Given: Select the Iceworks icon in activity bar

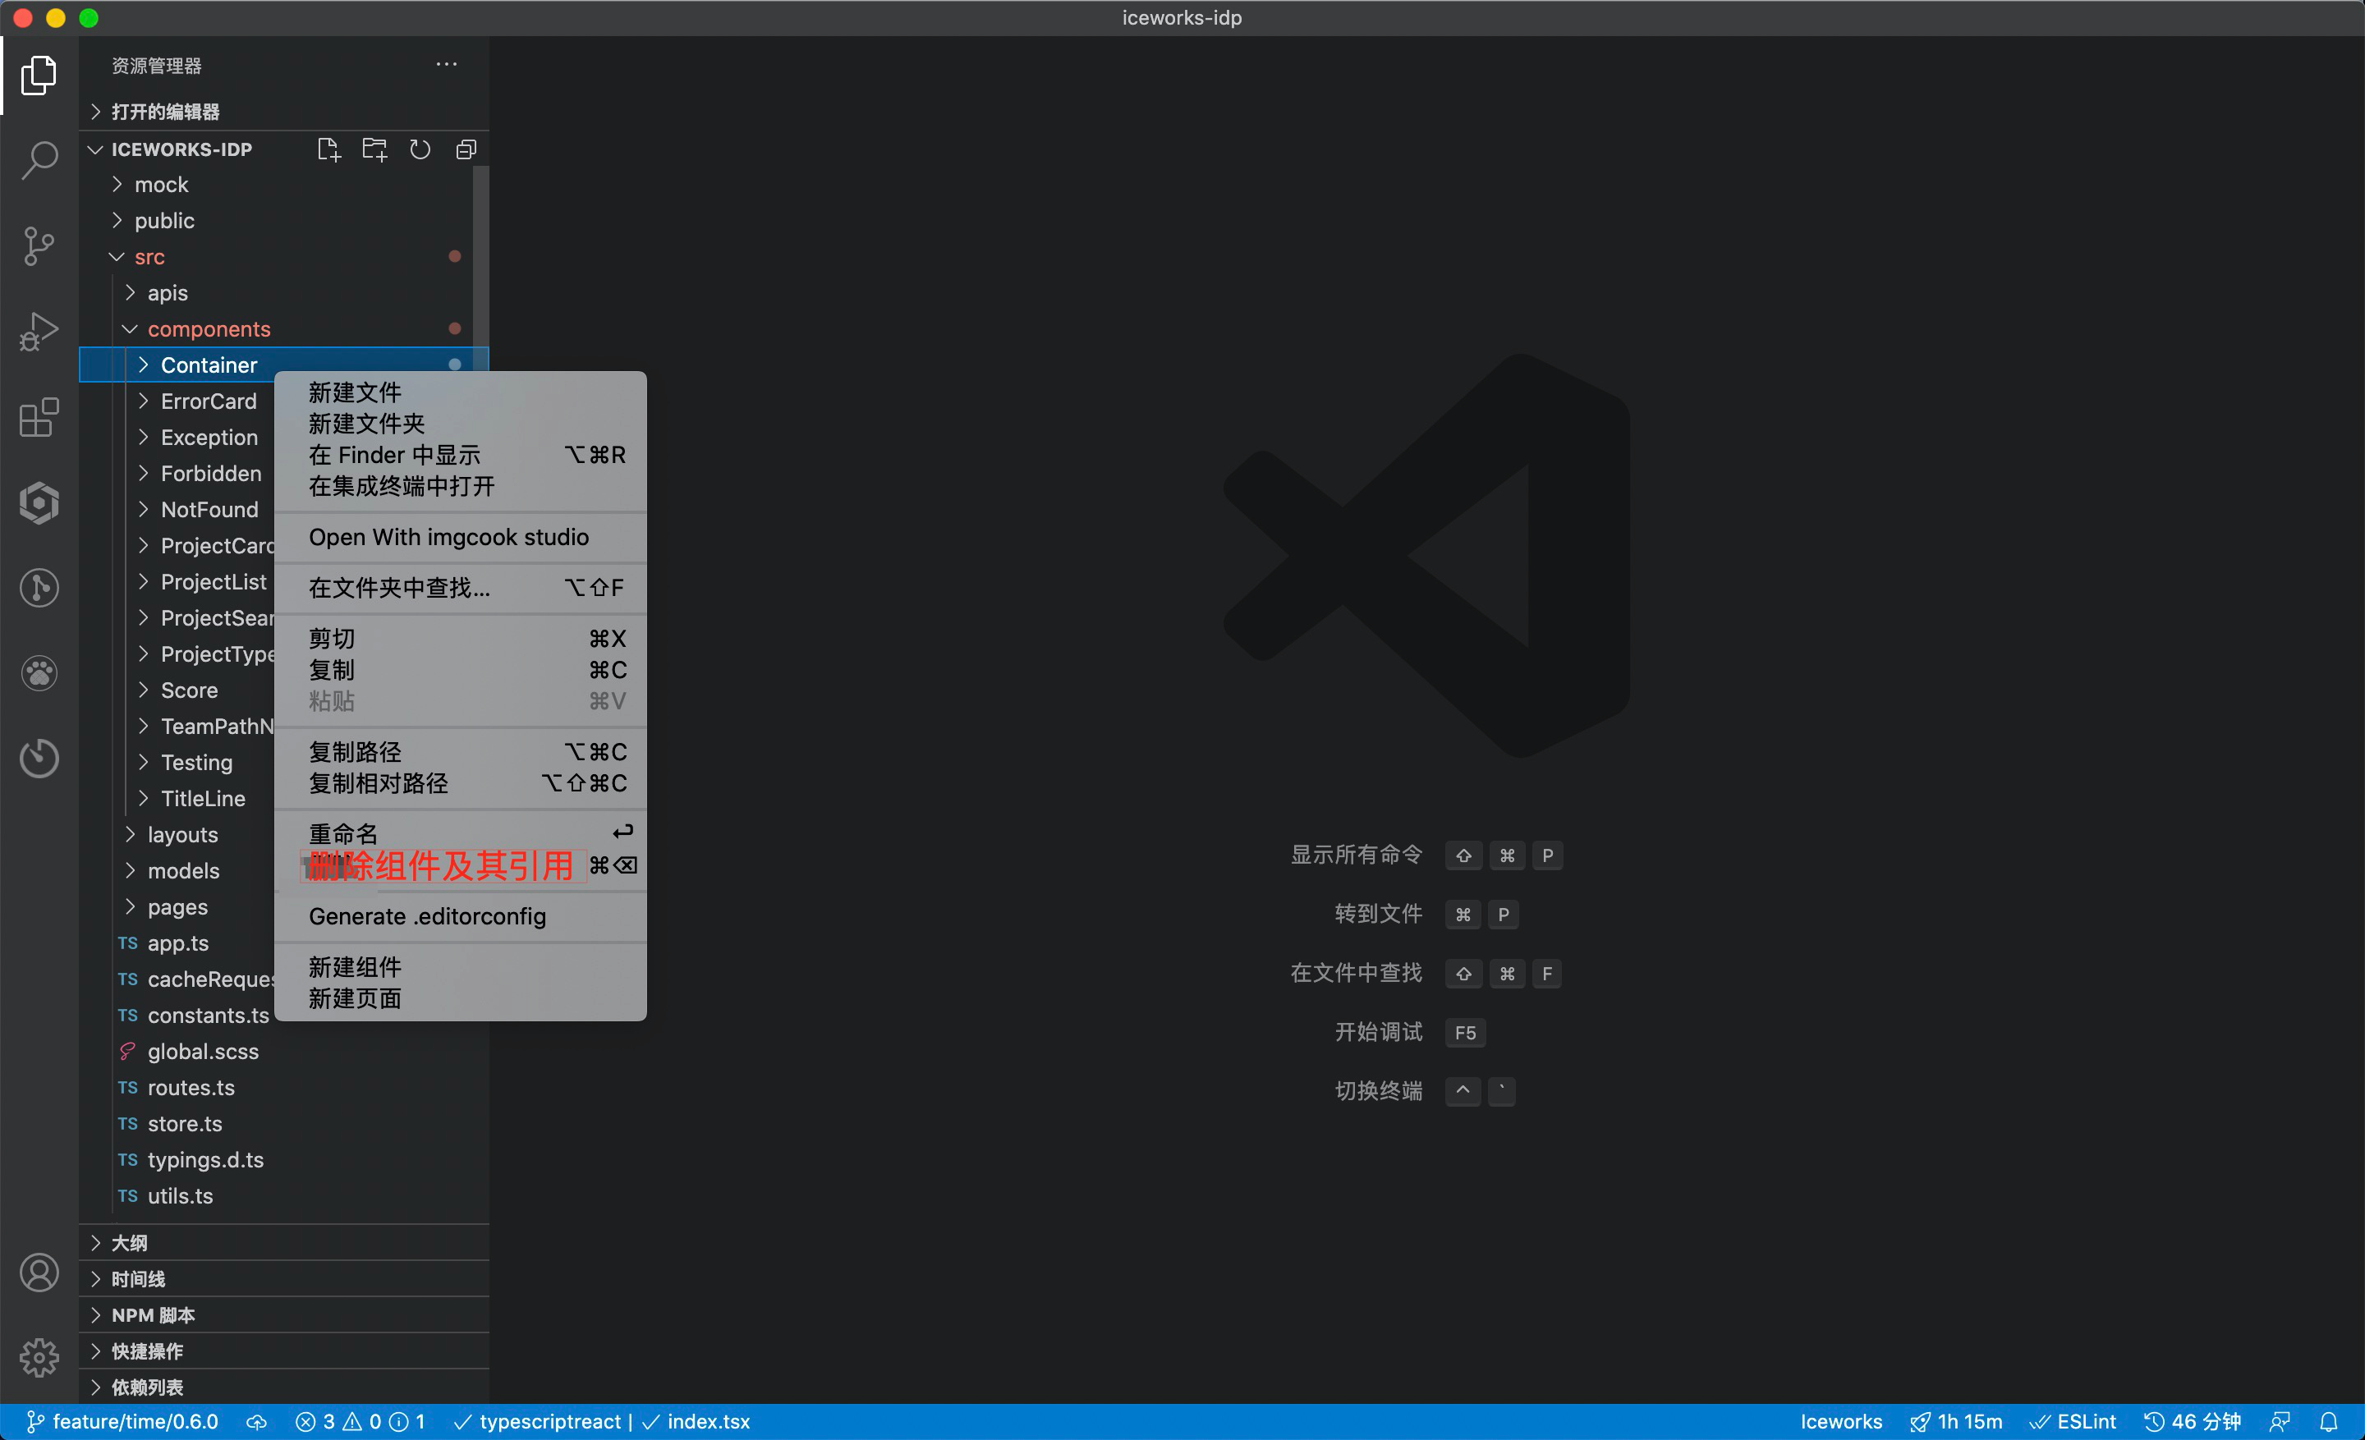Looking at the screenshot, I should pos(39,502).
